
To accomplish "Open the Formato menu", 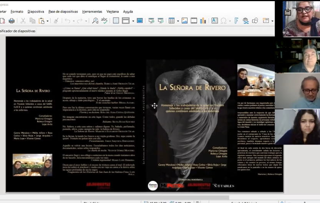I will click(x=17, y=12).
